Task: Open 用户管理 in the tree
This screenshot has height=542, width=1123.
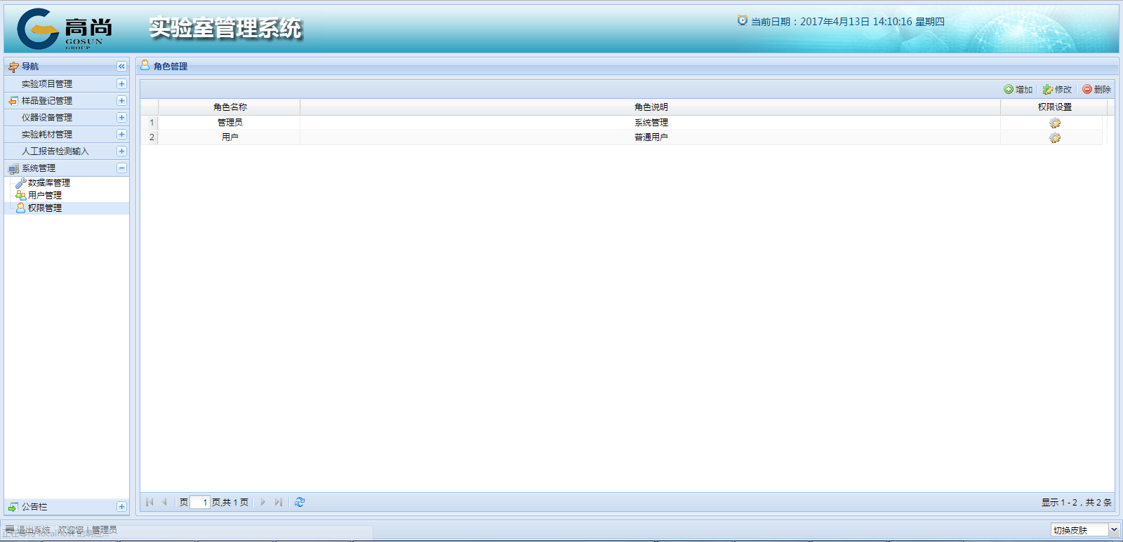Action: (44, 196)
